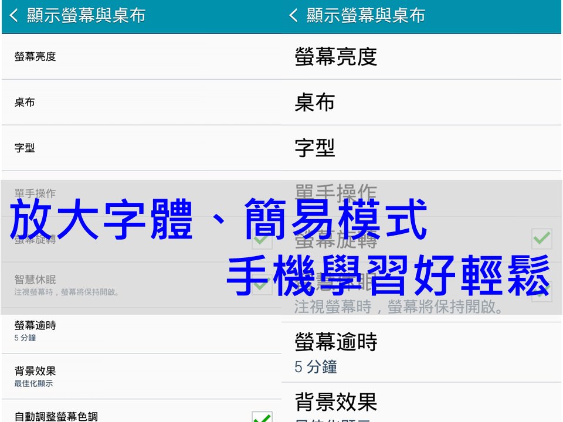
Task: Toggle the 自動調整螢幕色調 checkbox on the left screen
Action: pyautogui.click(x=262, y=418)
